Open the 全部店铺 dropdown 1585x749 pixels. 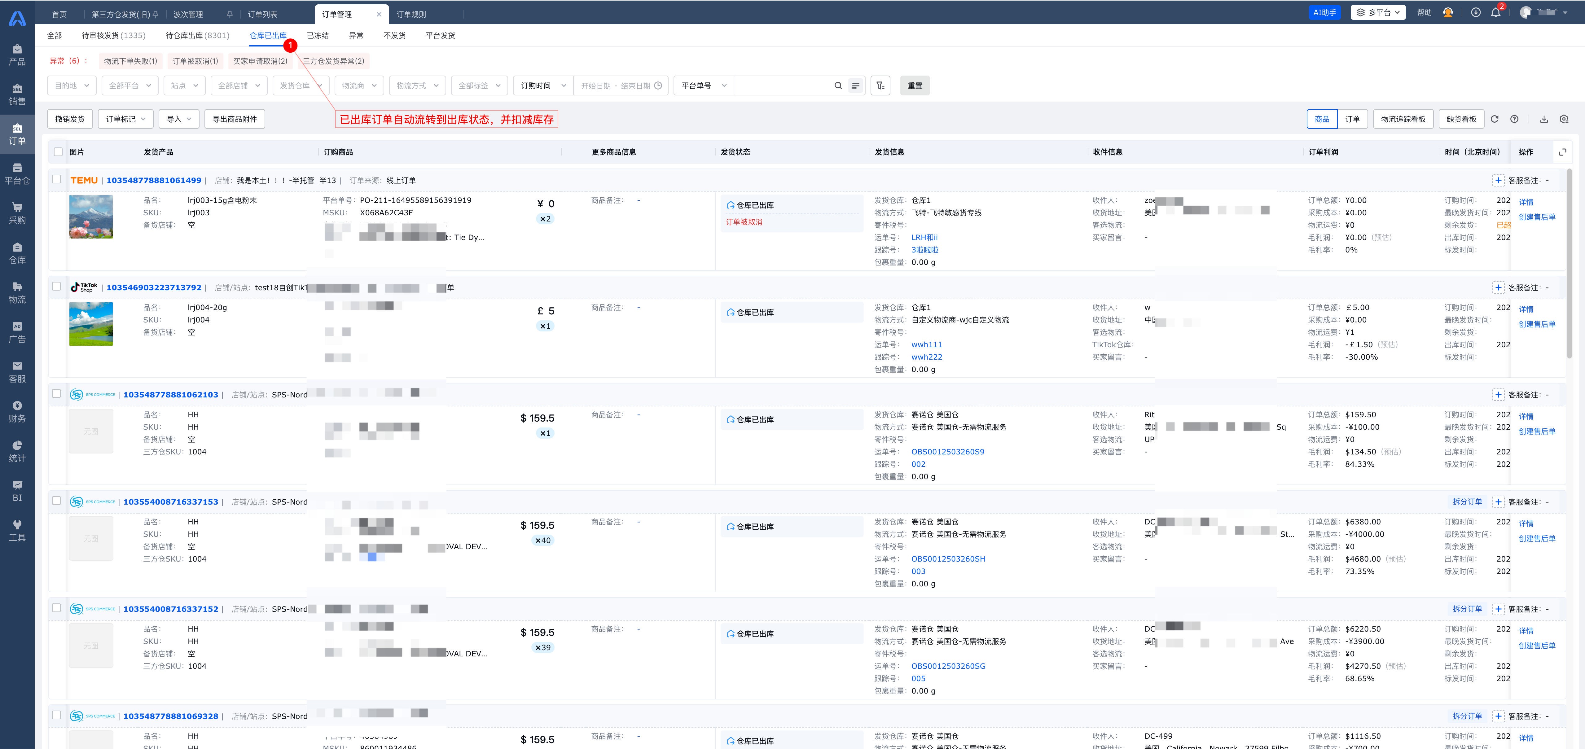(x=239, y=85)
